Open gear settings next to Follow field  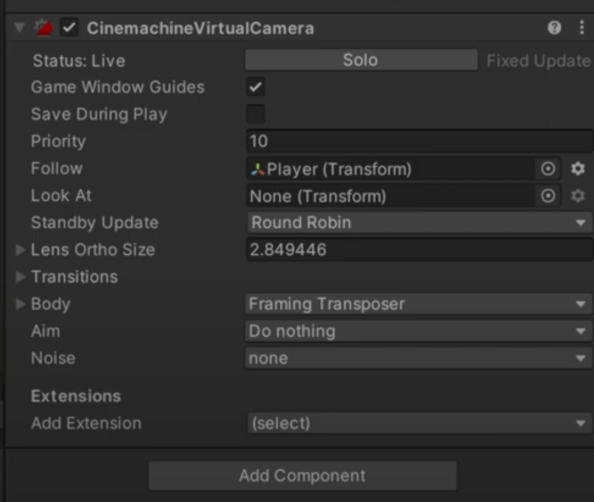point(578,169)
